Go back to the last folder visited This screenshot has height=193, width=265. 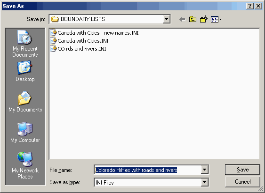182,19
